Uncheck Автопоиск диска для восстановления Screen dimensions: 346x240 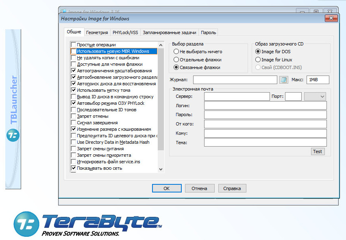(74, 84)
